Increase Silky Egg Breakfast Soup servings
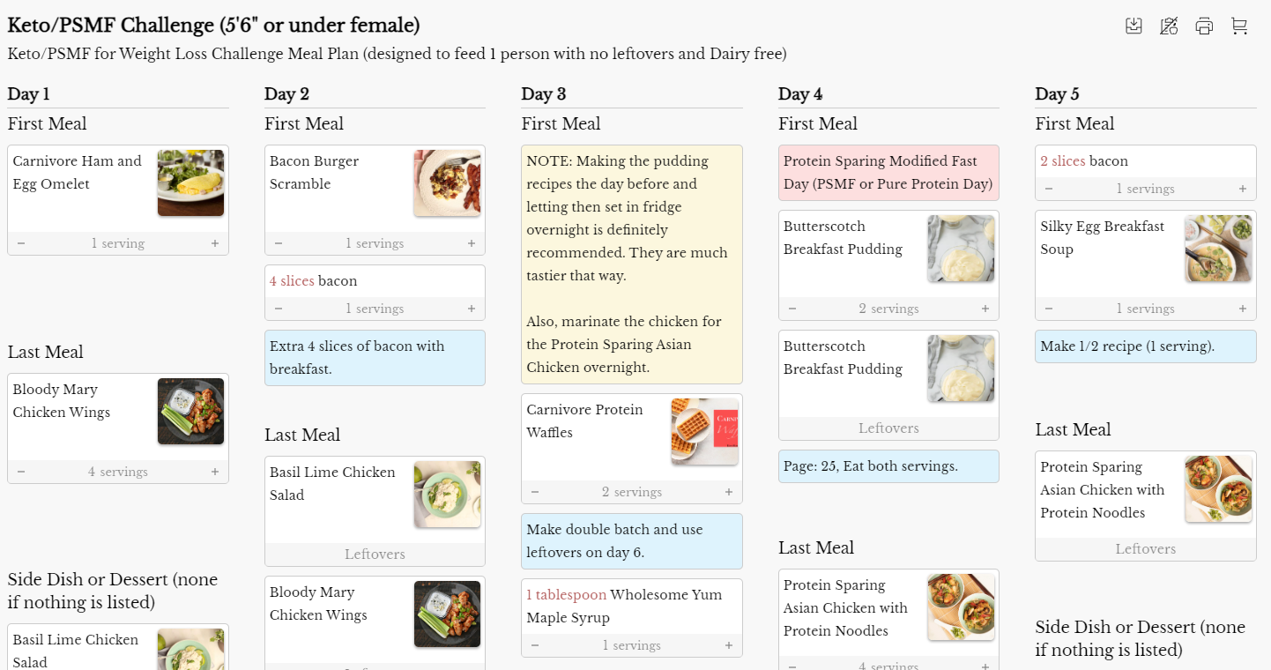Viewport: 1271px width, 670px height. [x=1243, y=309]
